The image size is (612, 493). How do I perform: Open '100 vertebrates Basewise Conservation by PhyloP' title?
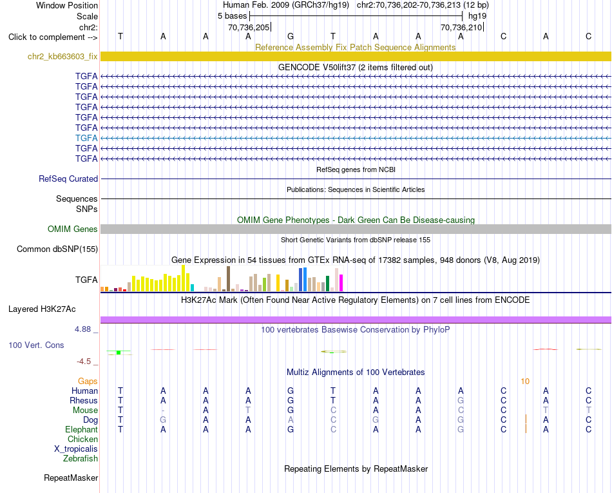point(356,330)
